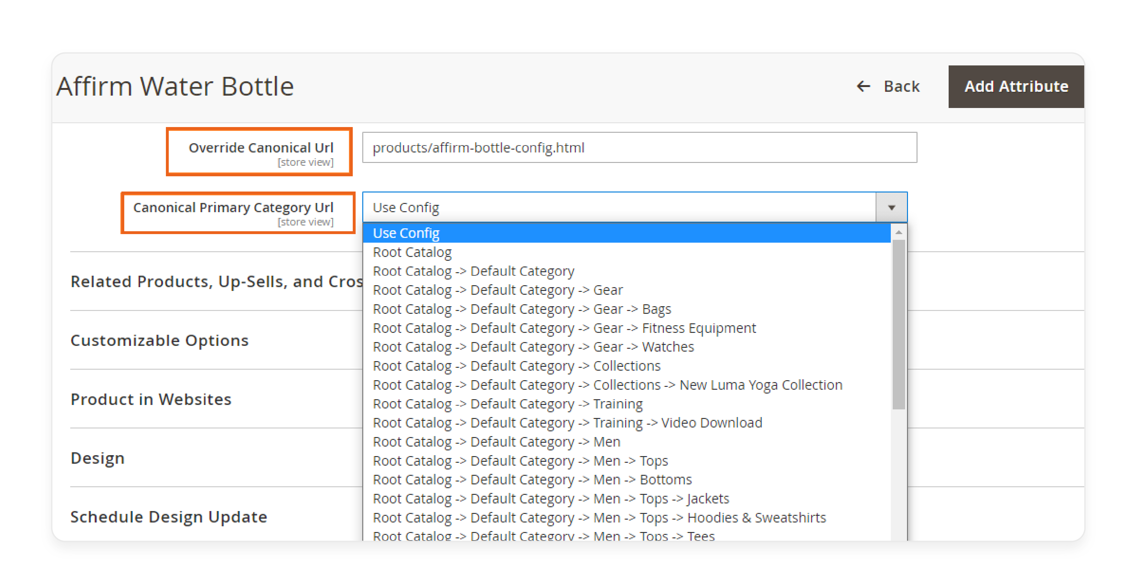The width and height of the screenshot is (1139, 586).
Task: Select Root Catalog -> Default Category
Action: 626,271
